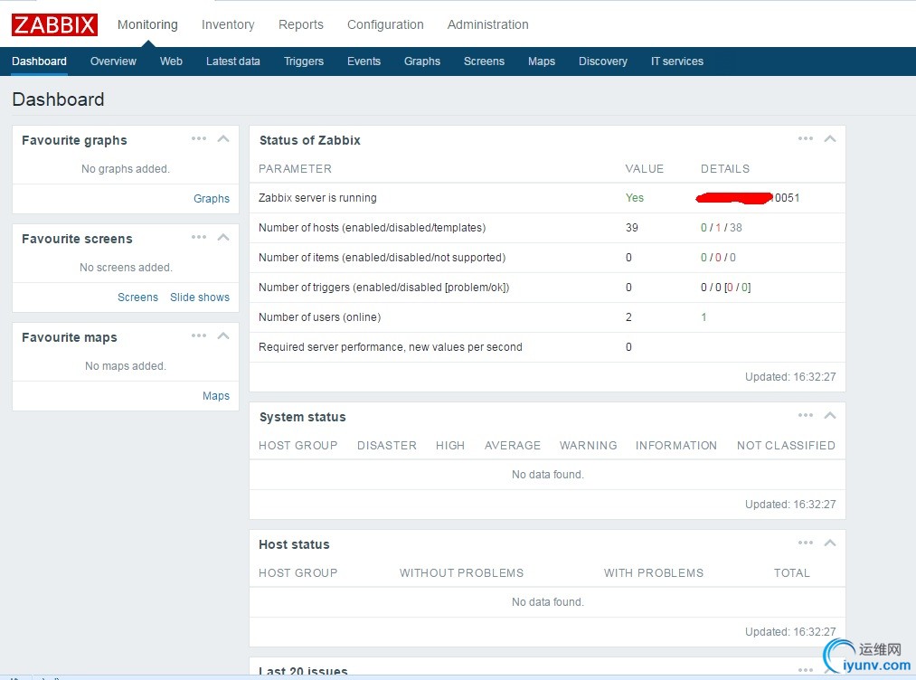Screen dimensions: 916x680
Task: Click the WITHOUT PROBLEMS column header
Action: tap(461, 573)
